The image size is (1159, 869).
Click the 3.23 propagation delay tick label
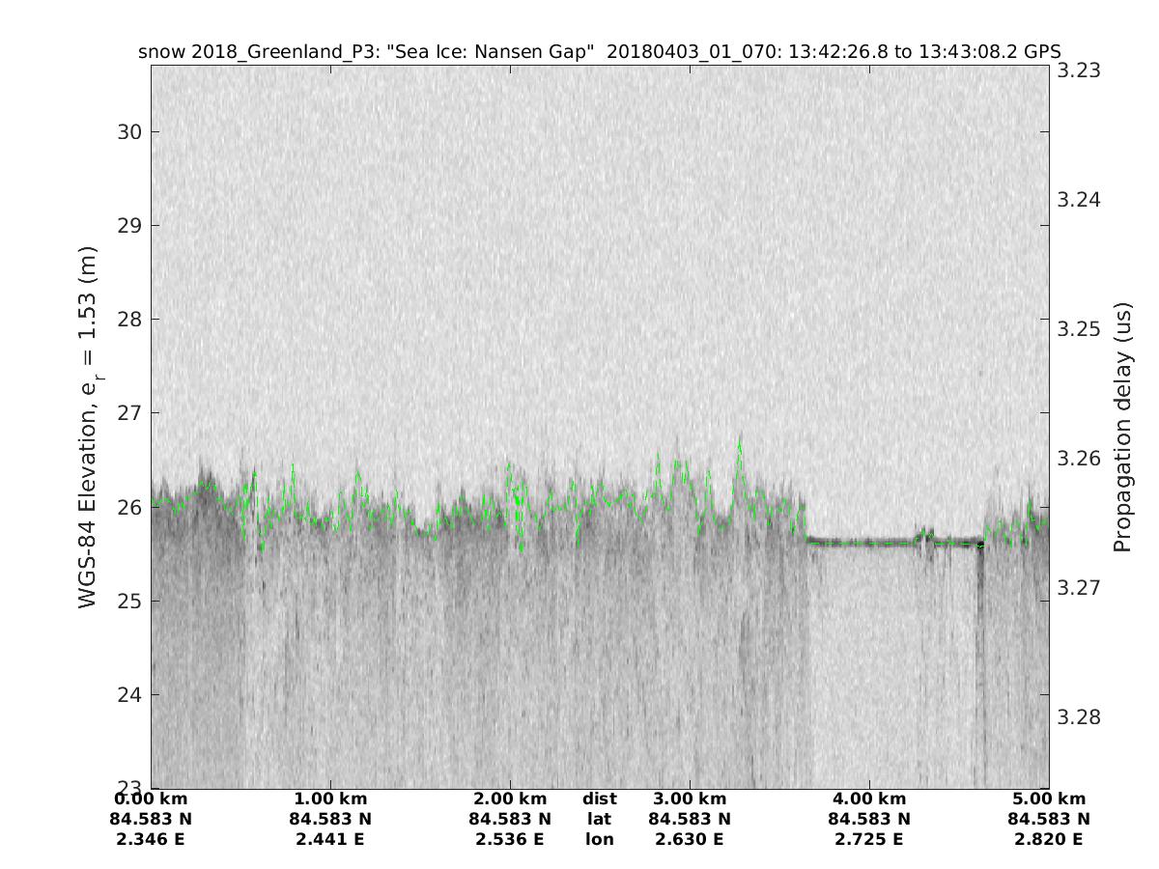click(x=1079, y=70)
